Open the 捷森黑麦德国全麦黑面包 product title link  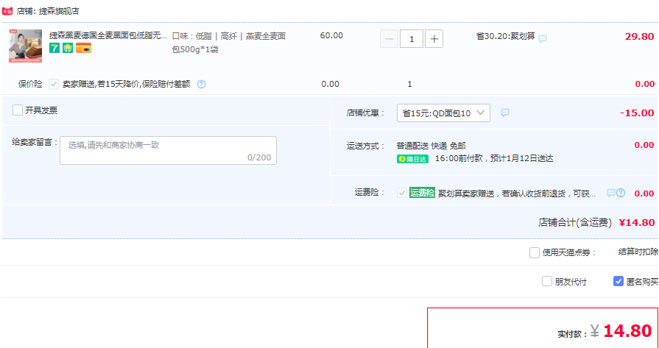click(108, 35)
